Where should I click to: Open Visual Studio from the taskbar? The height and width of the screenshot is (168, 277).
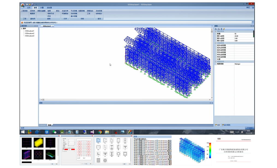[92, 132]
